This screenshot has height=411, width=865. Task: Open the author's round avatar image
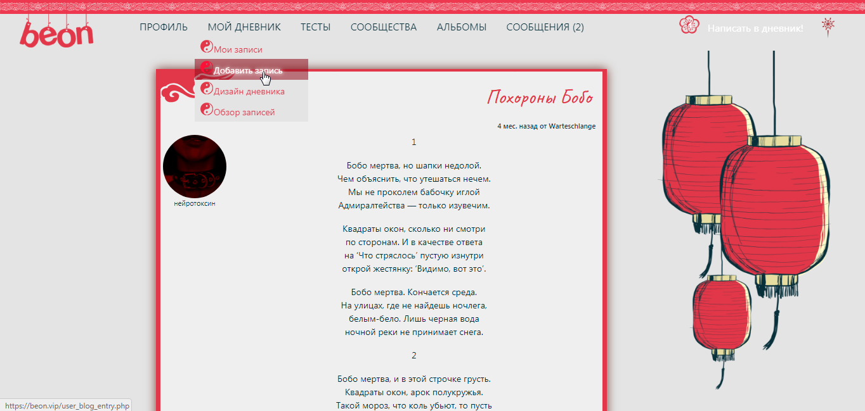pyautogui.click(x=194, y=167)
